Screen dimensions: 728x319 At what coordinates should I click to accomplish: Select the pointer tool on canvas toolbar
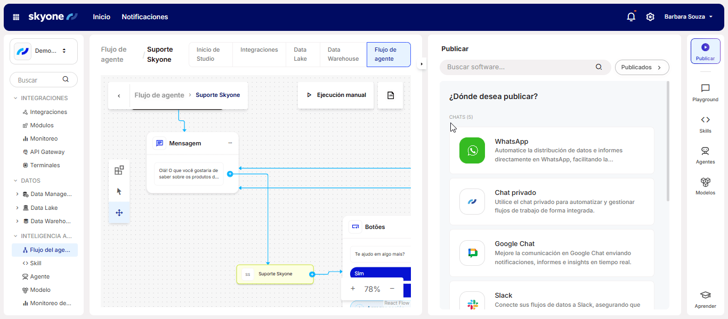point(119,191)
